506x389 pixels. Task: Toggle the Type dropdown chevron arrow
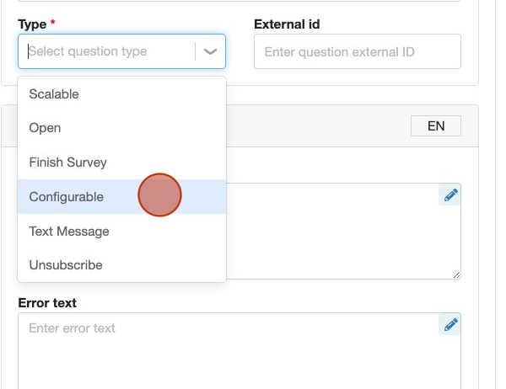(x=210, y=51)
